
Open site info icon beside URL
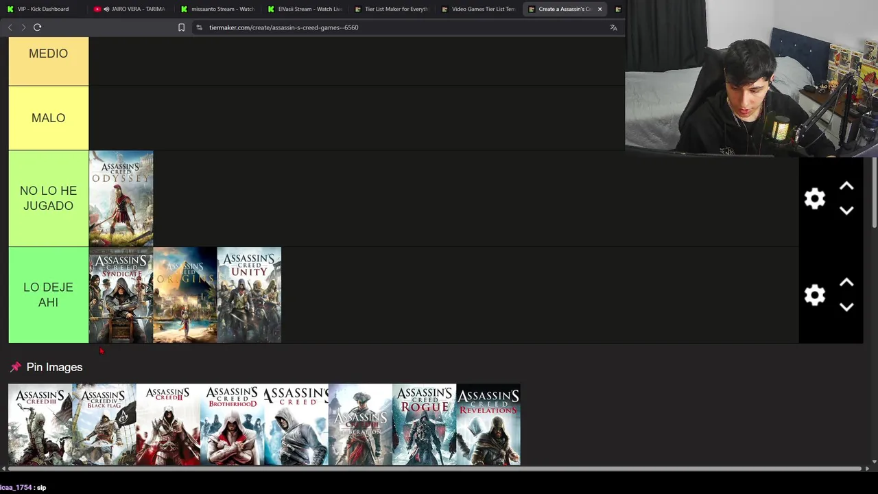click(x=199, y=27)
